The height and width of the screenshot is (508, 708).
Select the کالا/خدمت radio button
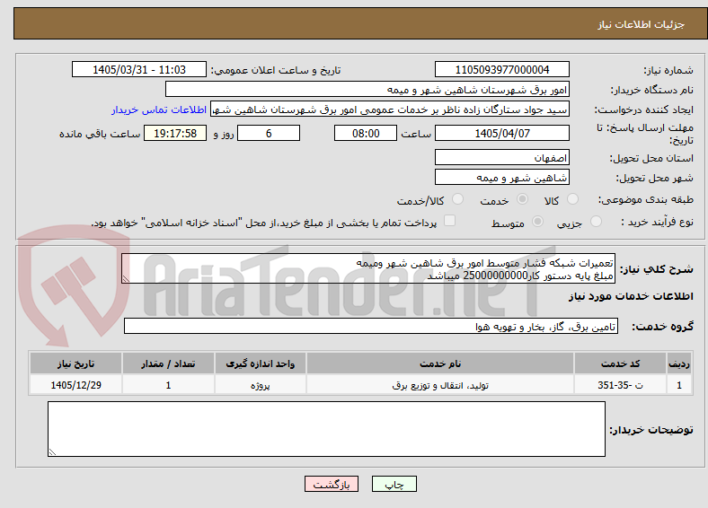click(457, 199)
